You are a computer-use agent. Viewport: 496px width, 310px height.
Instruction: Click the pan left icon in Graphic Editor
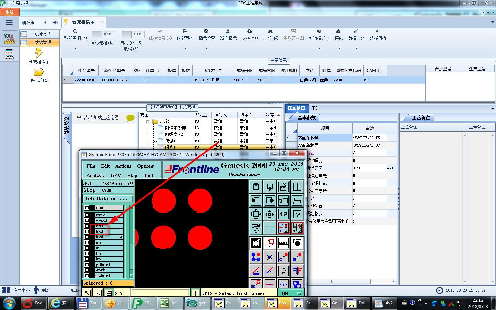tap(256, 200)
